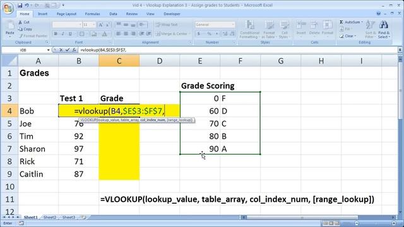Open the Name Box dropdown arrow
Image resolution: width=404 pixels, height=227 pixels.
[x=48, y=50]
